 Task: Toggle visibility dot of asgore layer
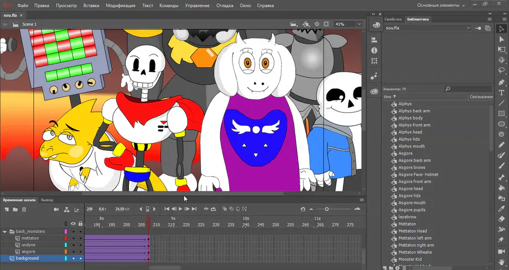point(74,252)
